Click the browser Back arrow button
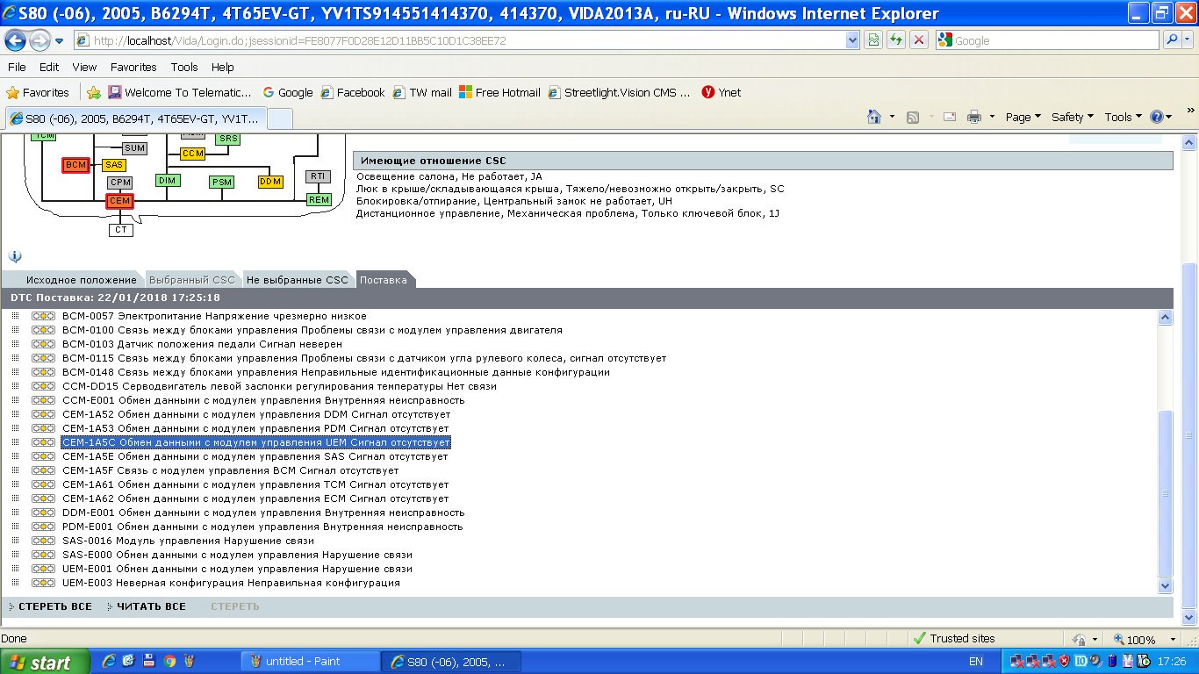This screenshot has height=674, width=1199. pos(16,40)
